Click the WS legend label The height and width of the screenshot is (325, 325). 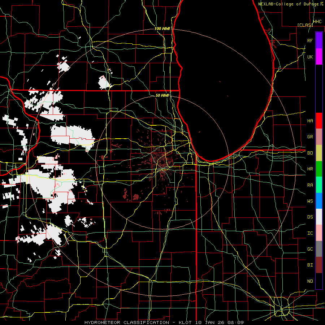(x=310, y=201)
